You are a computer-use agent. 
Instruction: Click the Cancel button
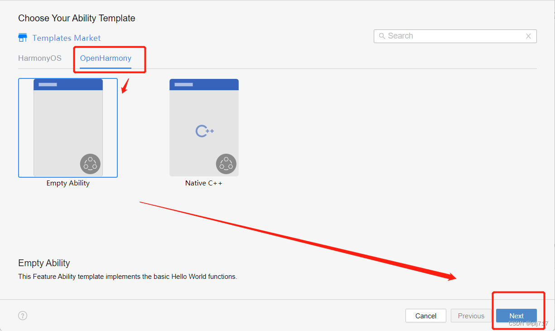click(x=426, y=316)
